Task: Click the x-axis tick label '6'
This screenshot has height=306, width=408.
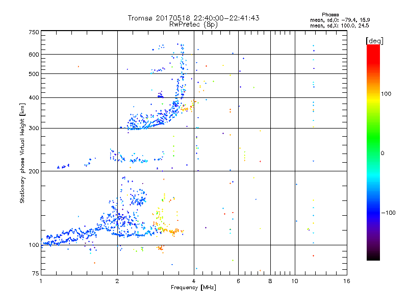Action: point(238,281)
